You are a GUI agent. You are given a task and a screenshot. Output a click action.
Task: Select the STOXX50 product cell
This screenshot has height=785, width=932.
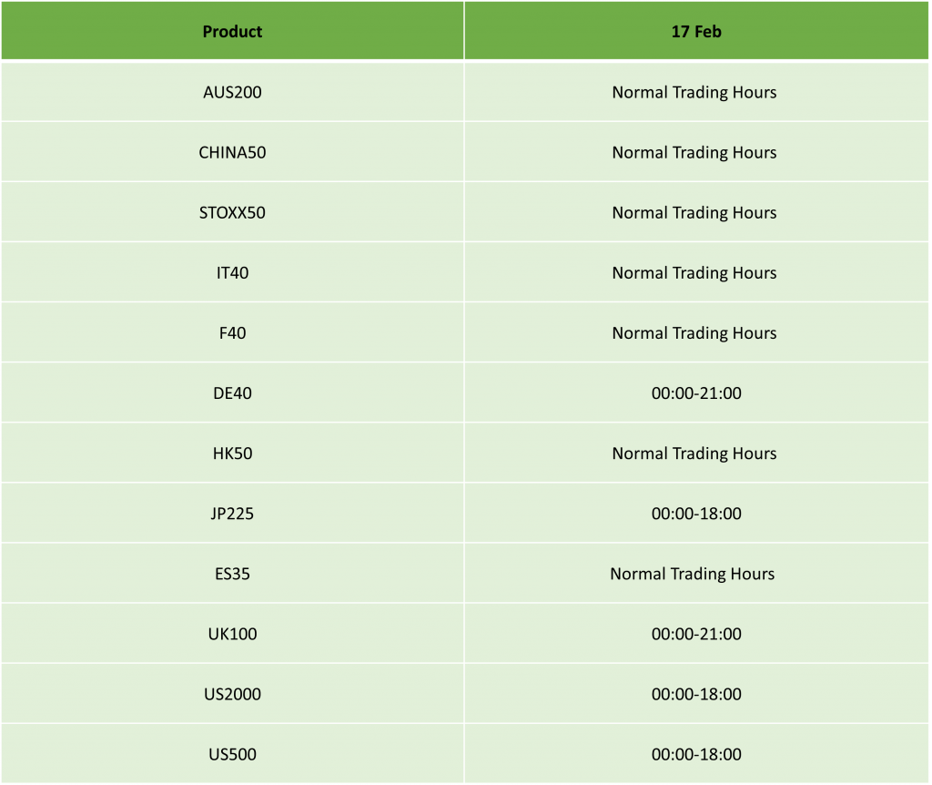[232, 212]
